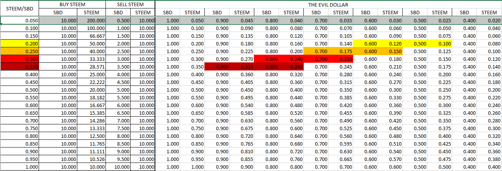Click the yellow-highlighted 0.120 cell
This screenshot has width=502, height=171.
click(390, 44)
